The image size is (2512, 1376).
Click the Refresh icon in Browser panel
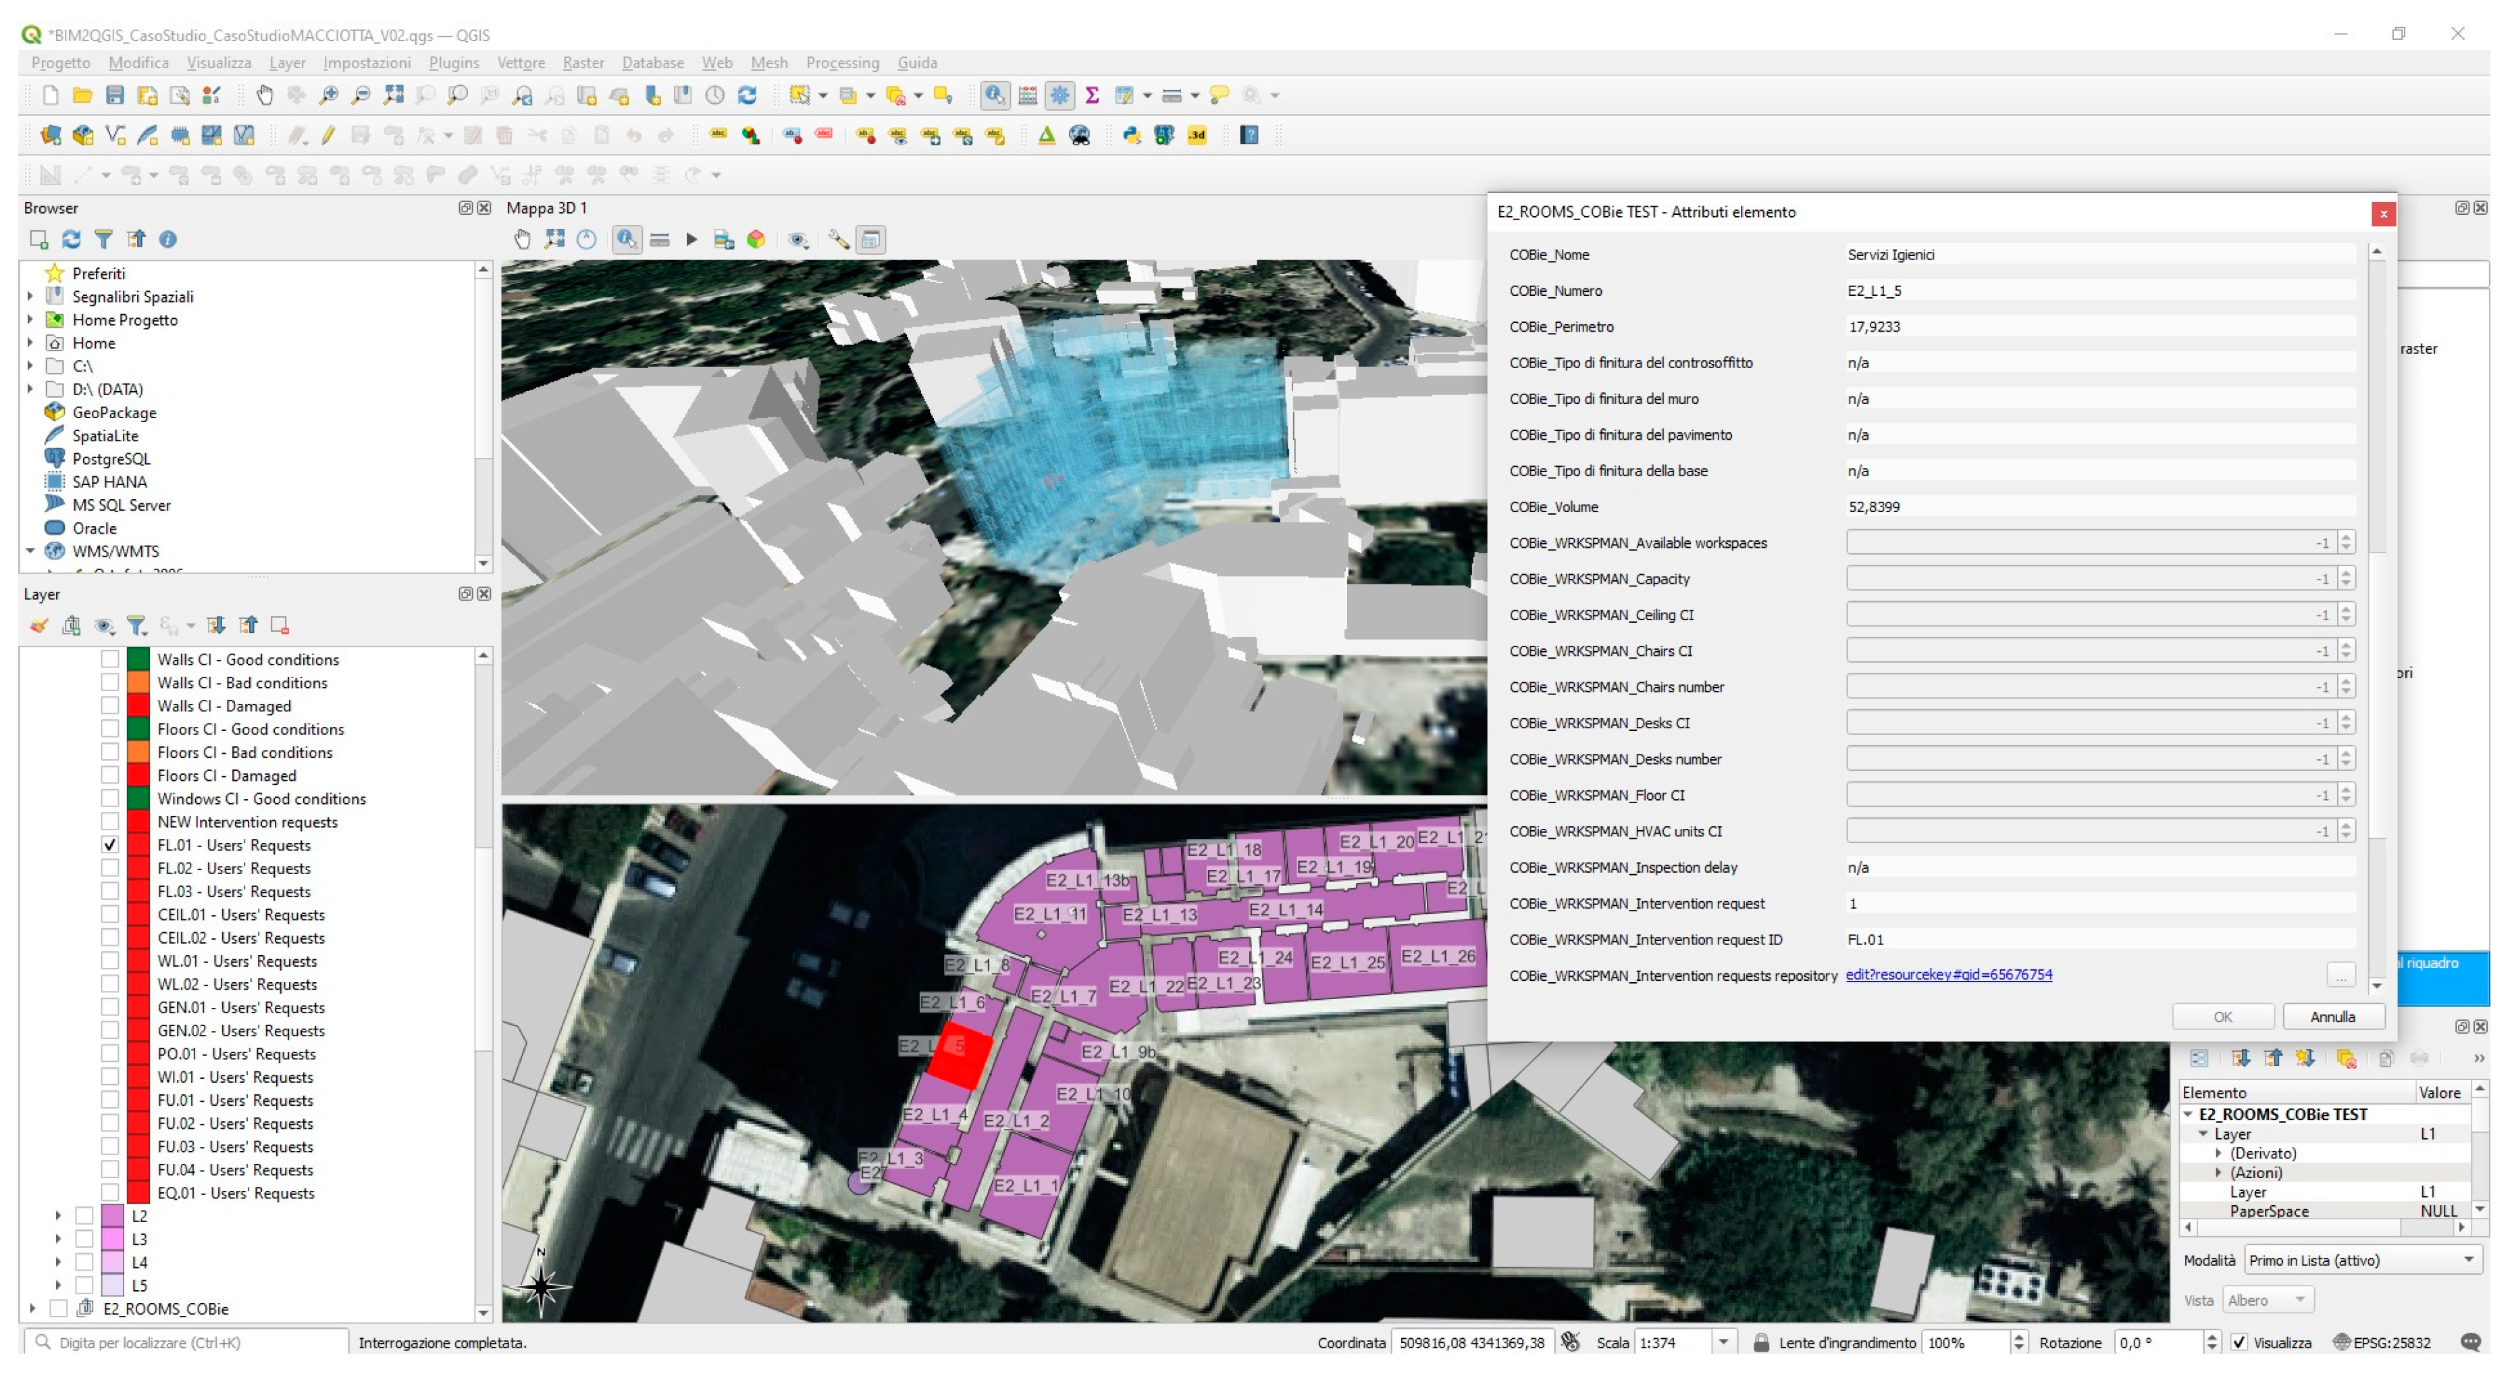71,239
